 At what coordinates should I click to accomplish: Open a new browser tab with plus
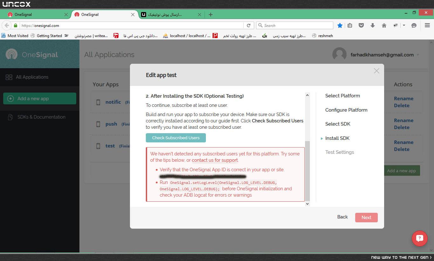(211, 15)
